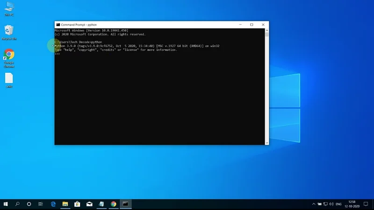Screen dimensions: 374x210
Task: Expand hidden system tray icons chevron
Action: [x=314, y=204]
